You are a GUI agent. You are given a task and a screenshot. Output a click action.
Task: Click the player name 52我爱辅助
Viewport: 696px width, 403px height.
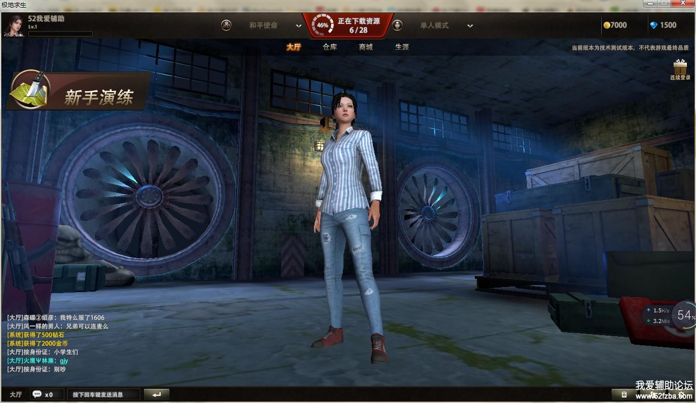[x=46, y=19]
